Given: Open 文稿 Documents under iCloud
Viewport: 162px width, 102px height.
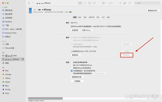Looking at the screenshot, I should 6,44.
